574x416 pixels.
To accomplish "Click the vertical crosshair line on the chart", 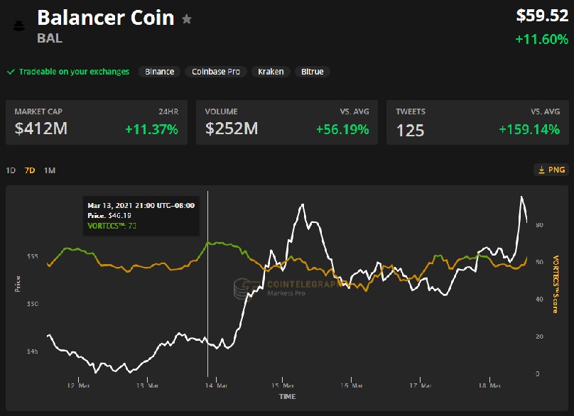I will coord(207,283).
